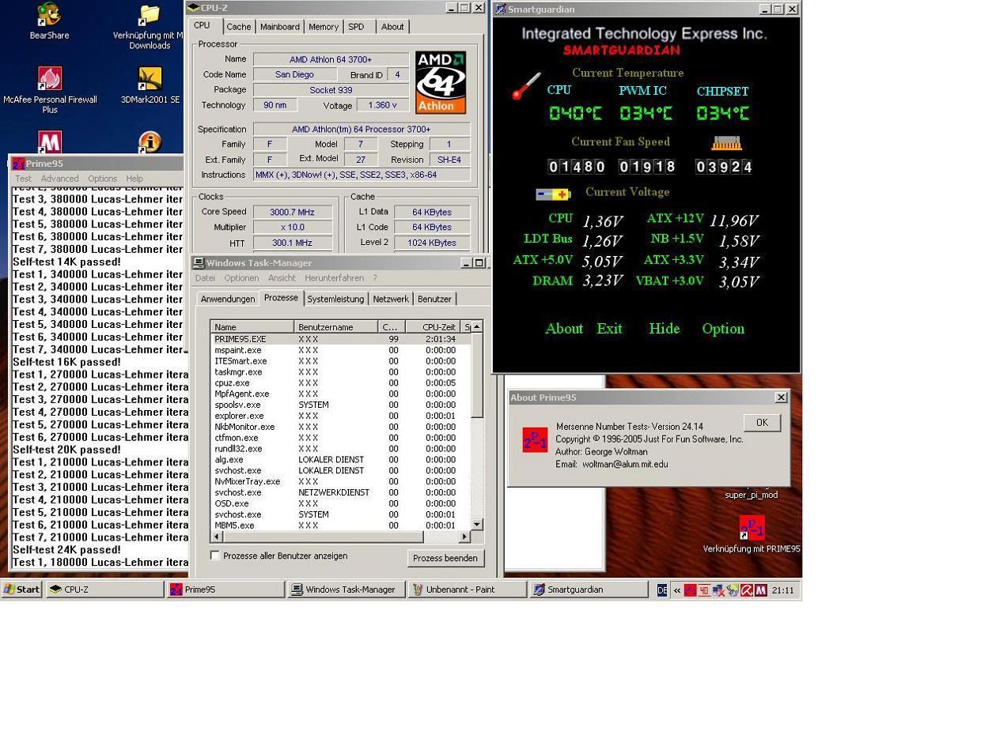Switch to Windows Task-Manager taskbar button
The width and height of the screenshot is (996, 746).
tap(346, 590)
